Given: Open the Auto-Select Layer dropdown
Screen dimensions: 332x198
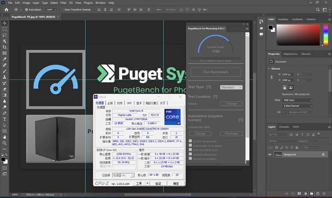Looking at the screenshot, I should pyautogui.click(x=51, y=10).
